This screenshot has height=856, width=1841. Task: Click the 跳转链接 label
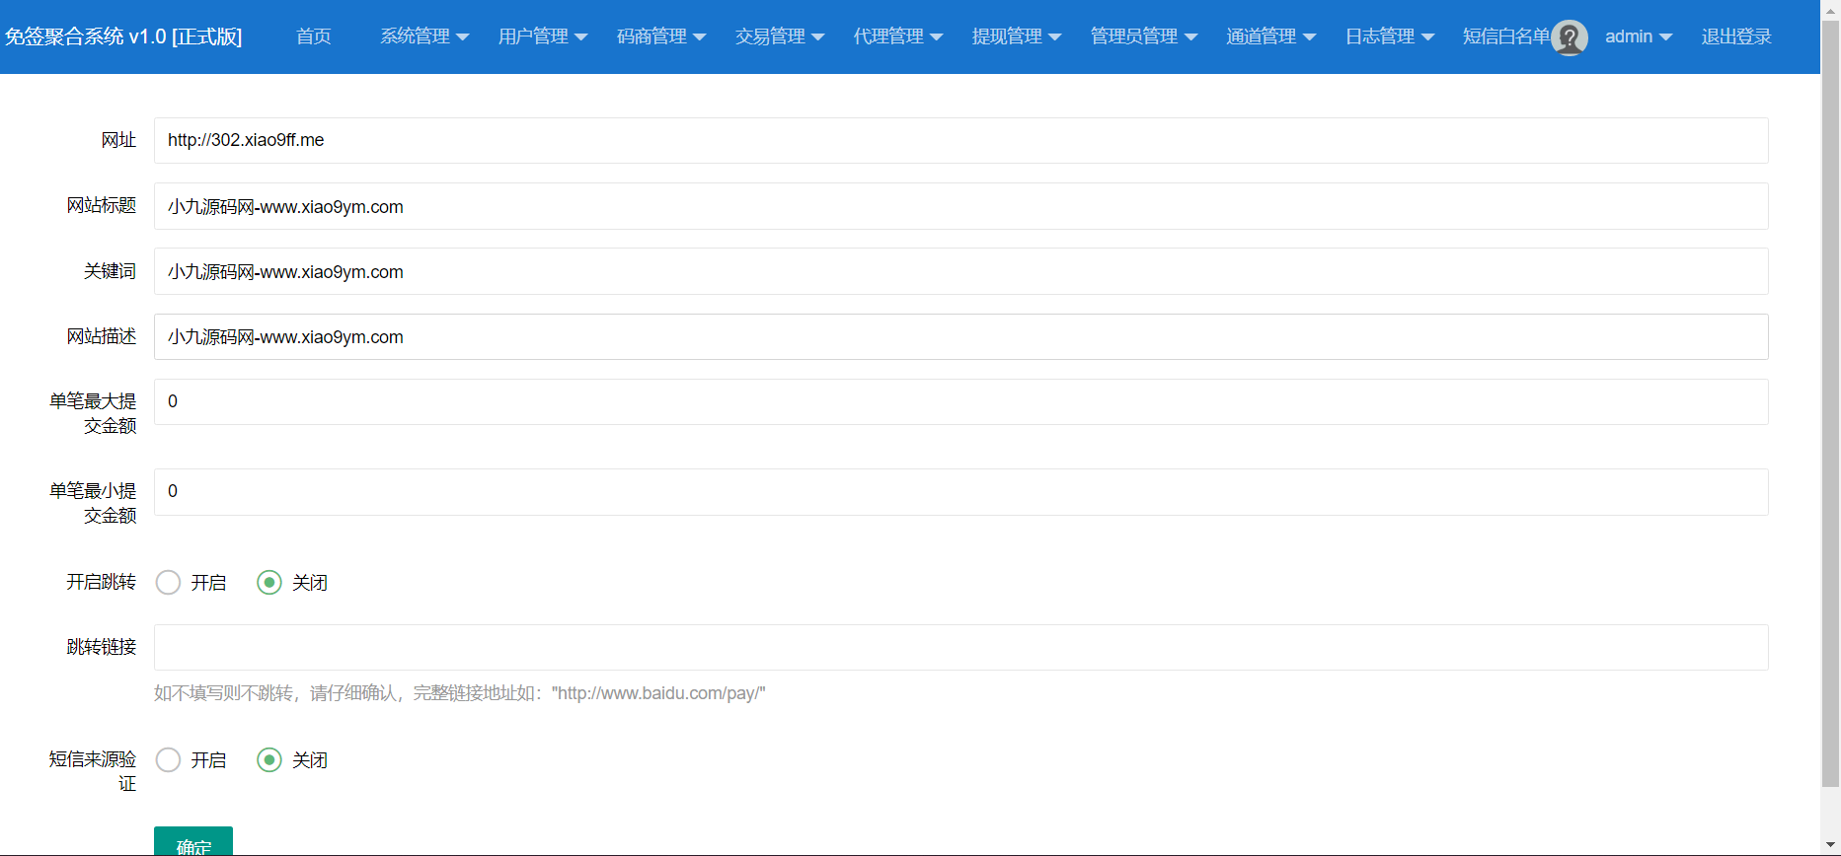(102, 647)
